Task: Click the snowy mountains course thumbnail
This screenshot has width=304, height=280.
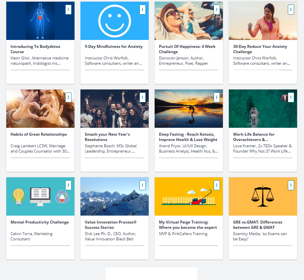Action: click(x=114, y=196)
